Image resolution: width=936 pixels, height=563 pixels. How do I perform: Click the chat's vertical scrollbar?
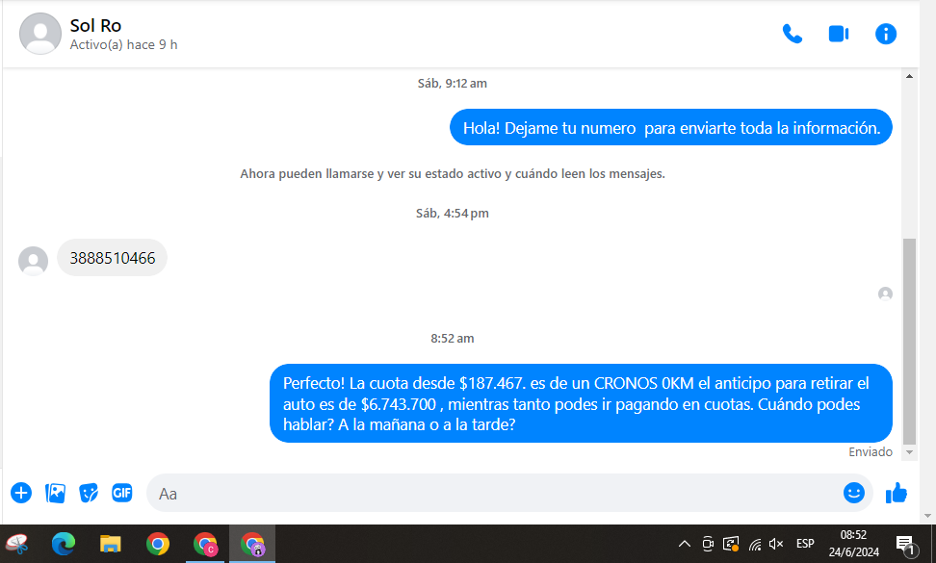click(909, 337)
